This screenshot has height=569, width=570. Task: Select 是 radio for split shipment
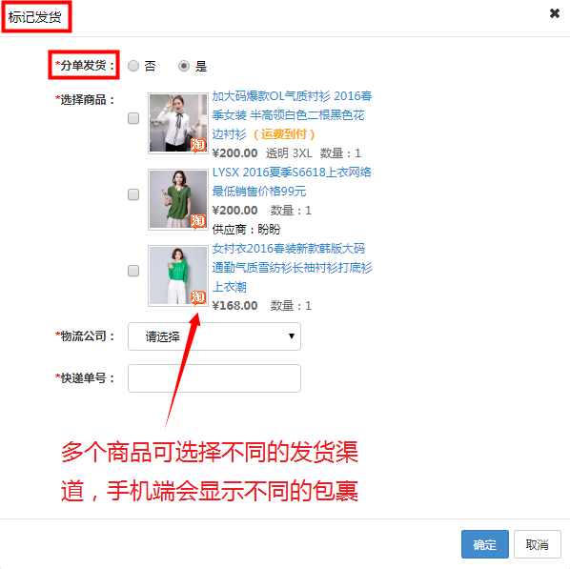(x=184, y=66)
